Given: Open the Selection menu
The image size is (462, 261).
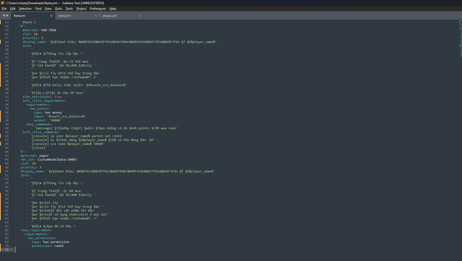Looking at the screenshot, I should (25, 9).
